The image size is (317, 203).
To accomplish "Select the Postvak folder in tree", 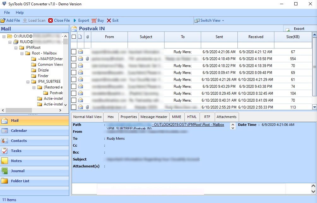I will click(x=56, y=93).
